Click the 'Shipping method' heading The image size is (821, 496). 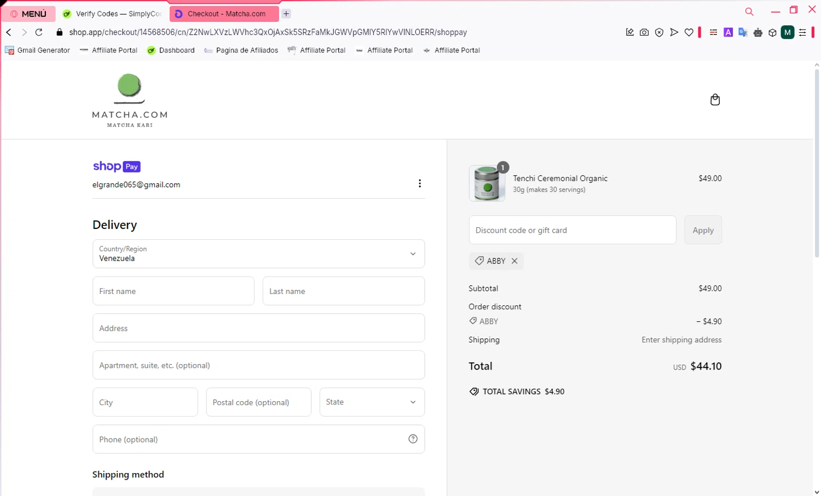128,475
